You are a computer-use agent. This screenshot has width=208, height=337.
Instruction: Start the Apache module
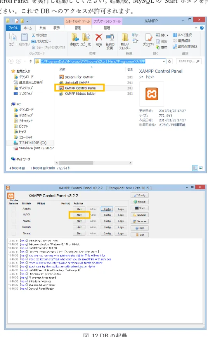79,209
